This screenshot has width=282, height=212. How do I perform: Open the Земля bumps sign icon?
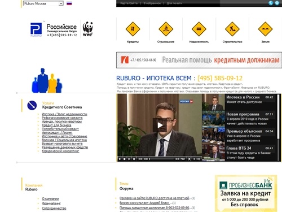[x=265, y=29]
